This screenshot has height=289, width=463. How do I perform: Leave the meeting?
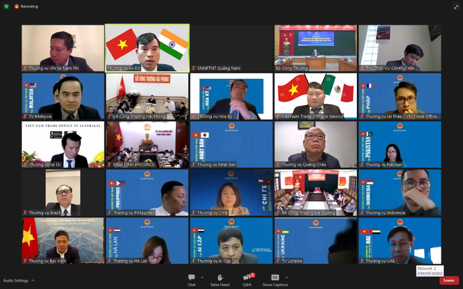click(x=449, y=280)
